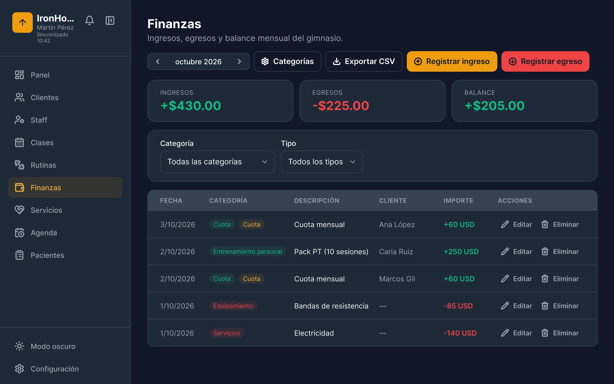Image resolution: width=614 pixels, height=384 pixels.
Task: Click Registrar egreso button
Action: pos(545,61)
